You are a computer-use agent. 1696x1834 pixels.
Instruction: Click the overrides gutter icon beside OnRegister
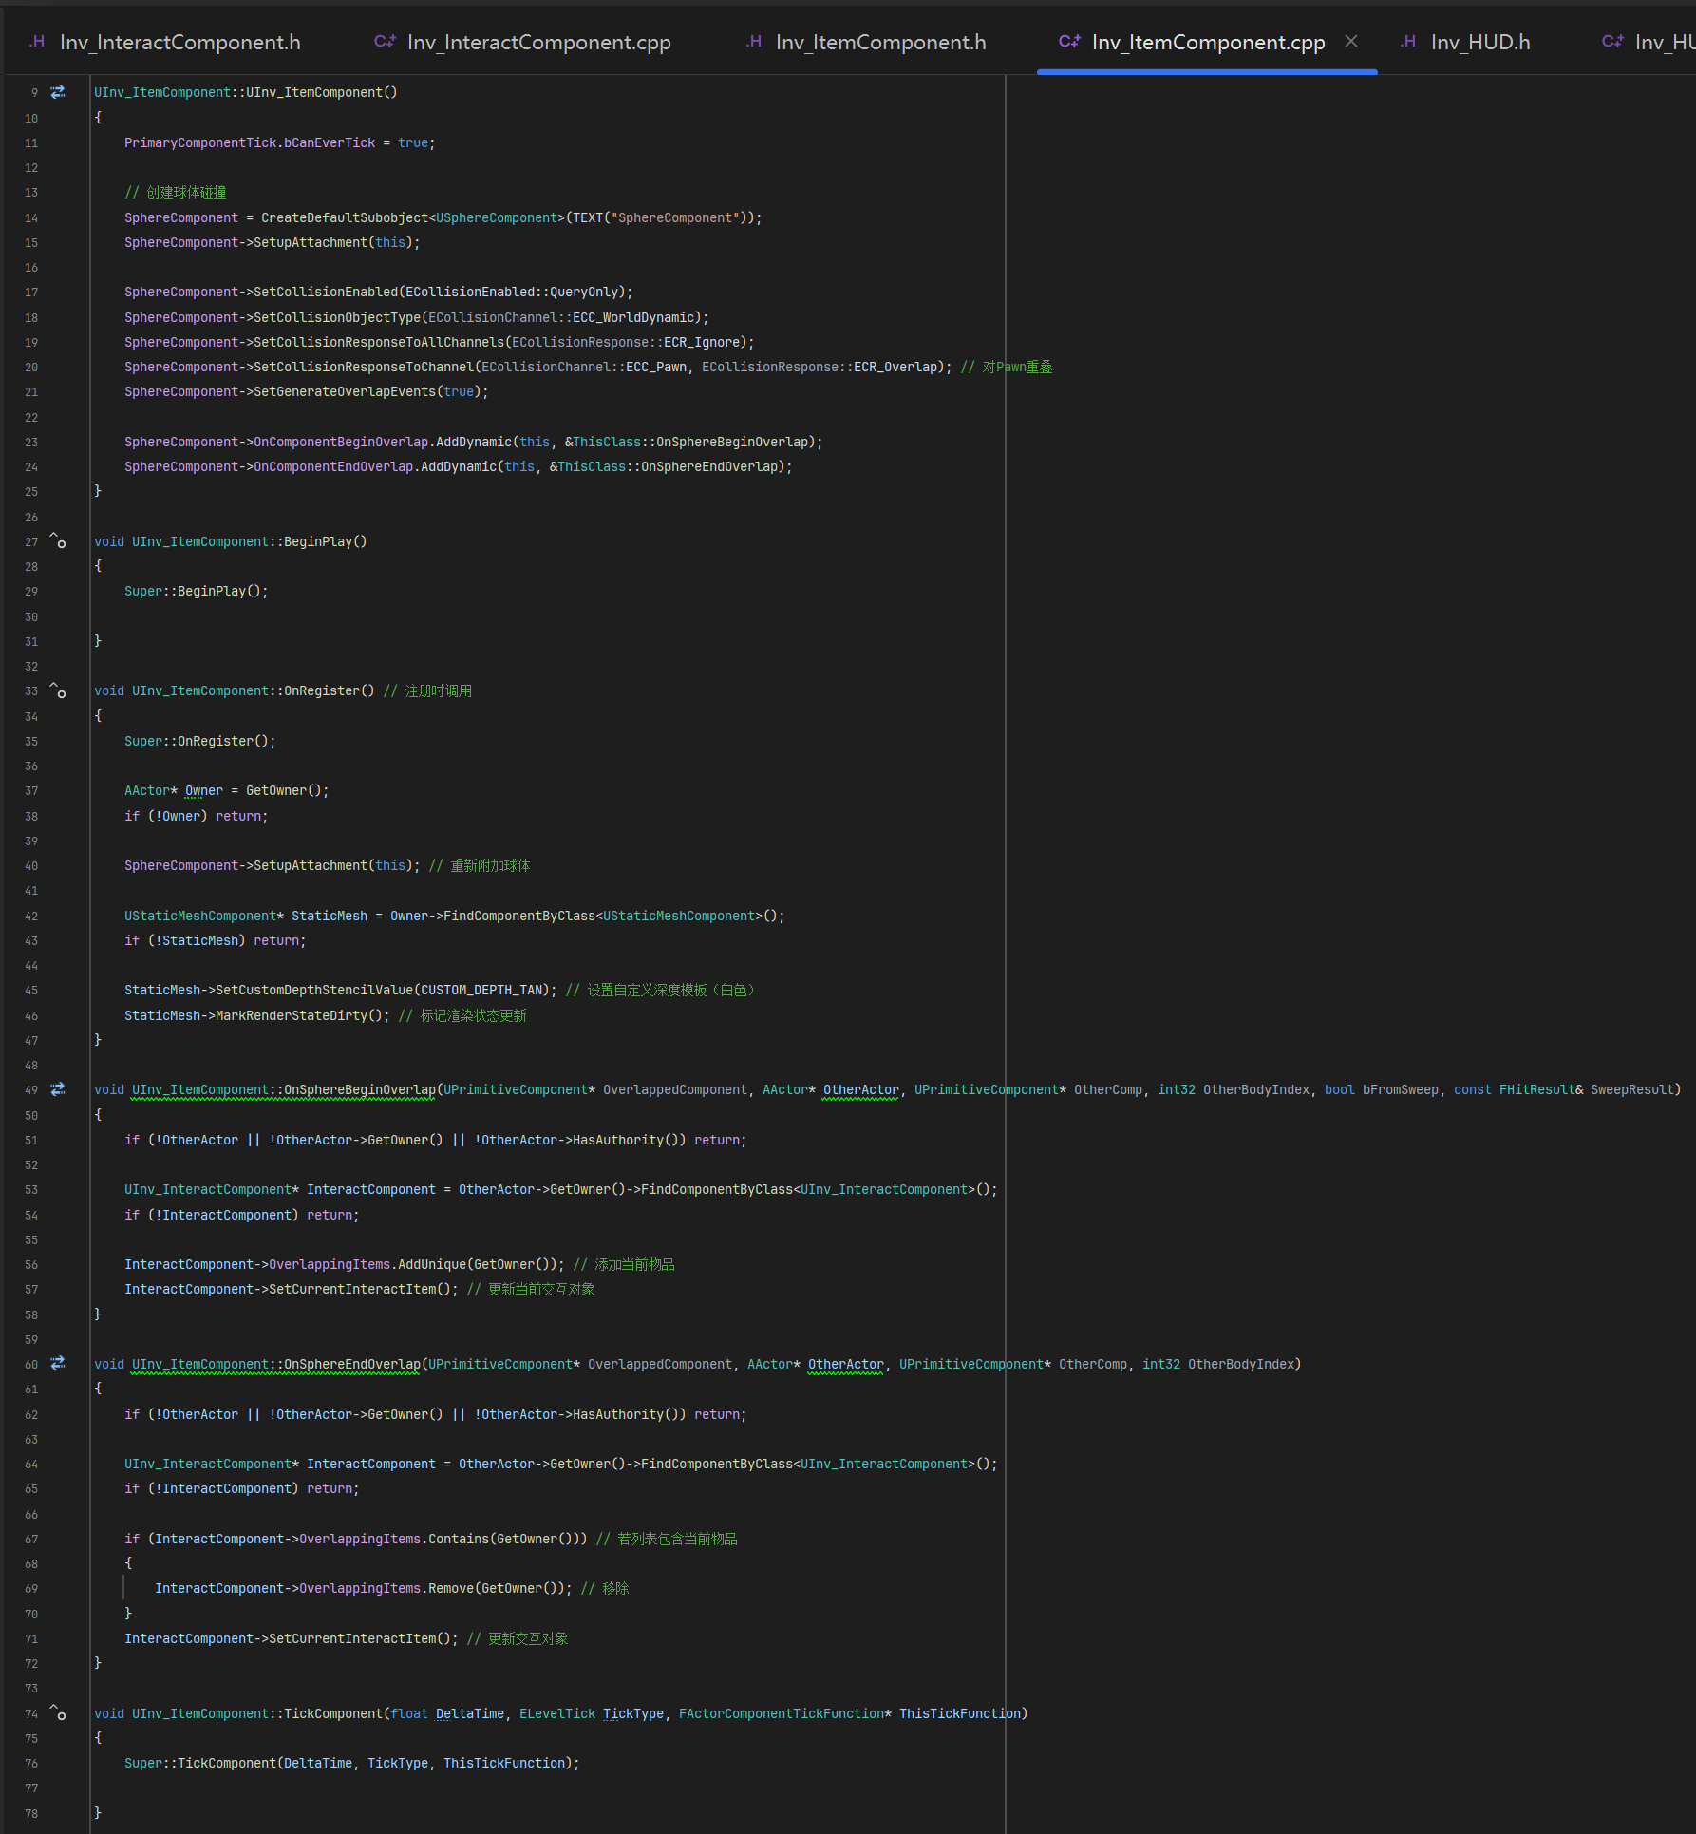point(58,690)
